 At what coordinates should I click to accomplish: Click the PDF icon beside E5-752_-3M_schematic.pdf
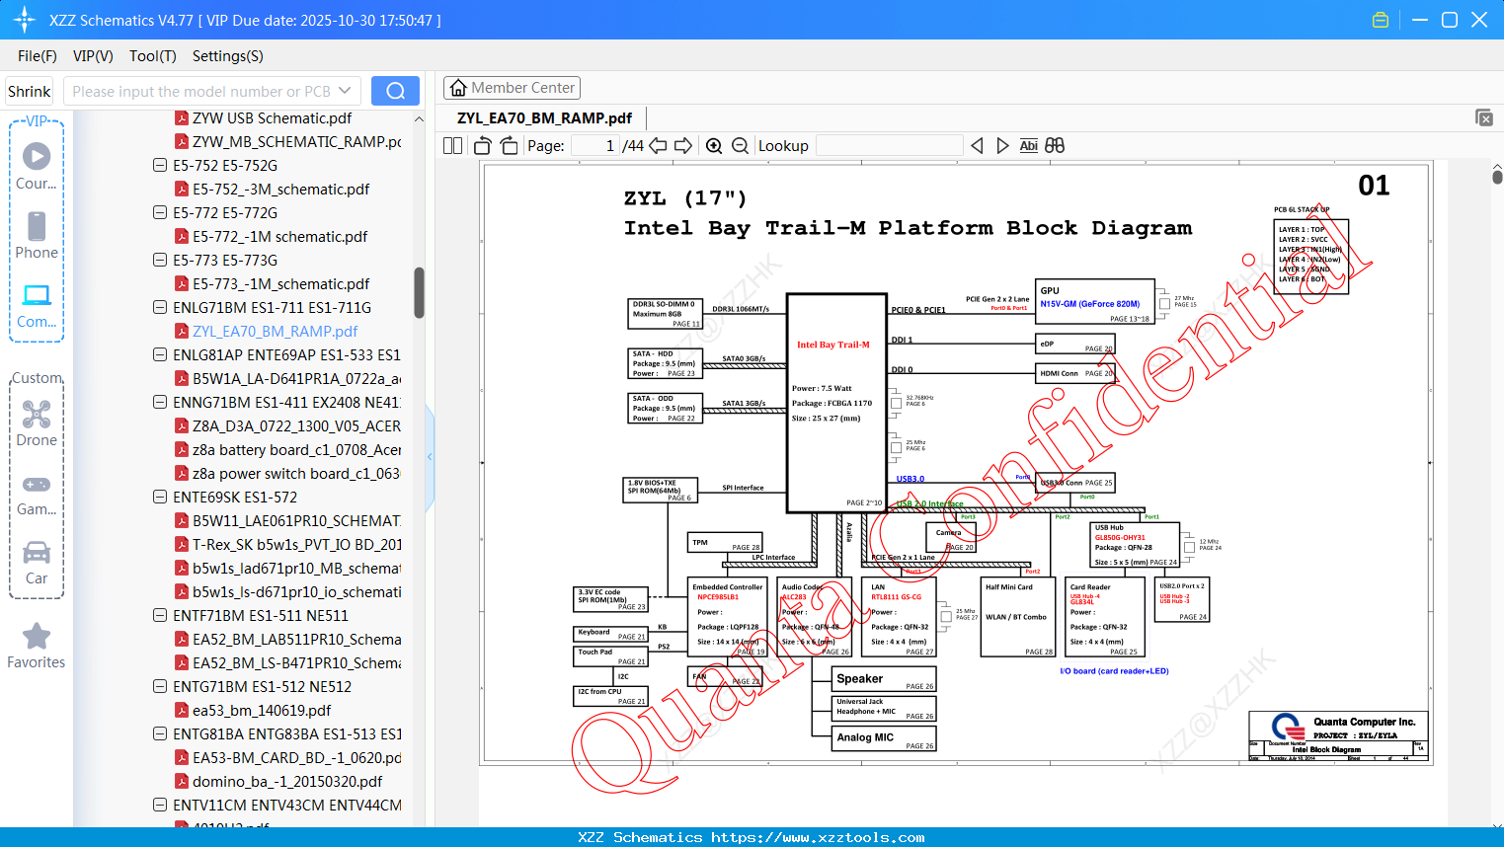(x=182, y=190)
